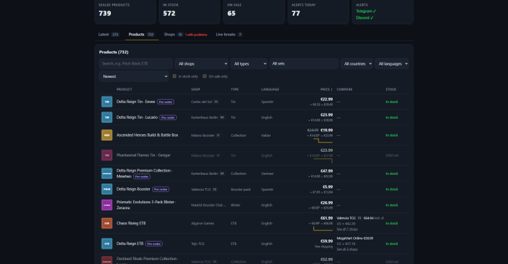Open the All shops dropdown

point(201,64)
